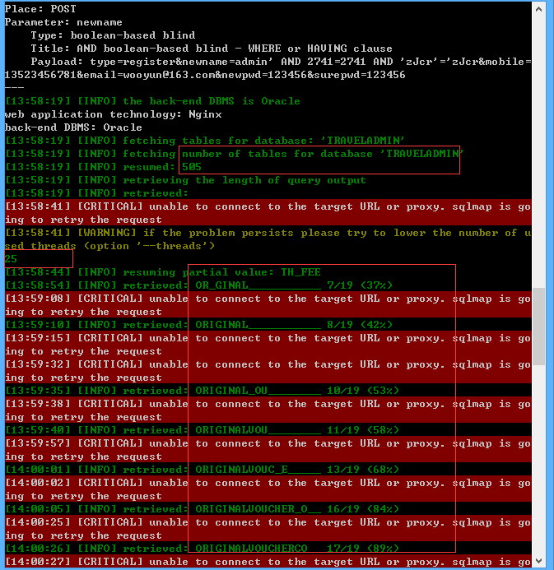Click the 'ORIGINALVOUC_E 13/19 (68%)' line
Viewport: 554px width, 570px height.
pos(202,470)
